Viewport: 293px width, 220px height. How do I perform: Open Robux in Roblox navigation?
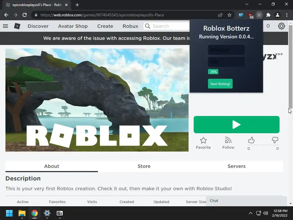tap(130, 26)
